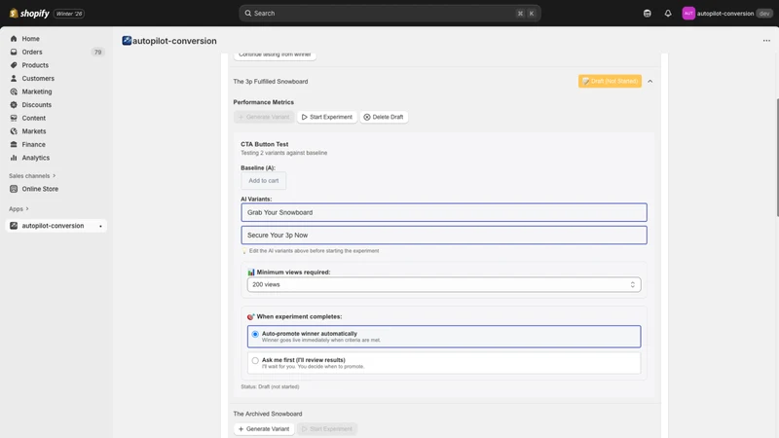Screen dimensions: 779x438
Task: Click the 'Status: Draft (not started)' text
Action: pyautogui.click(x=270, y=386)
